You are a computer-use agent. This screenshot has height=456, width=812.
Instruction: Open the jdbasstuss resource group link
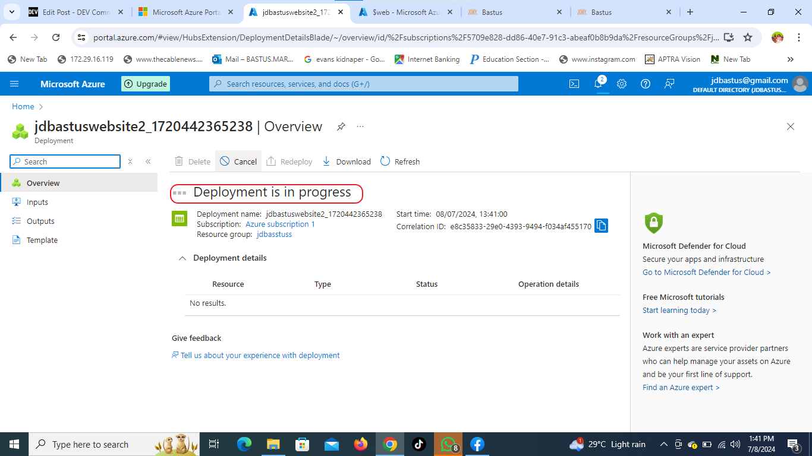click(274, 234)
